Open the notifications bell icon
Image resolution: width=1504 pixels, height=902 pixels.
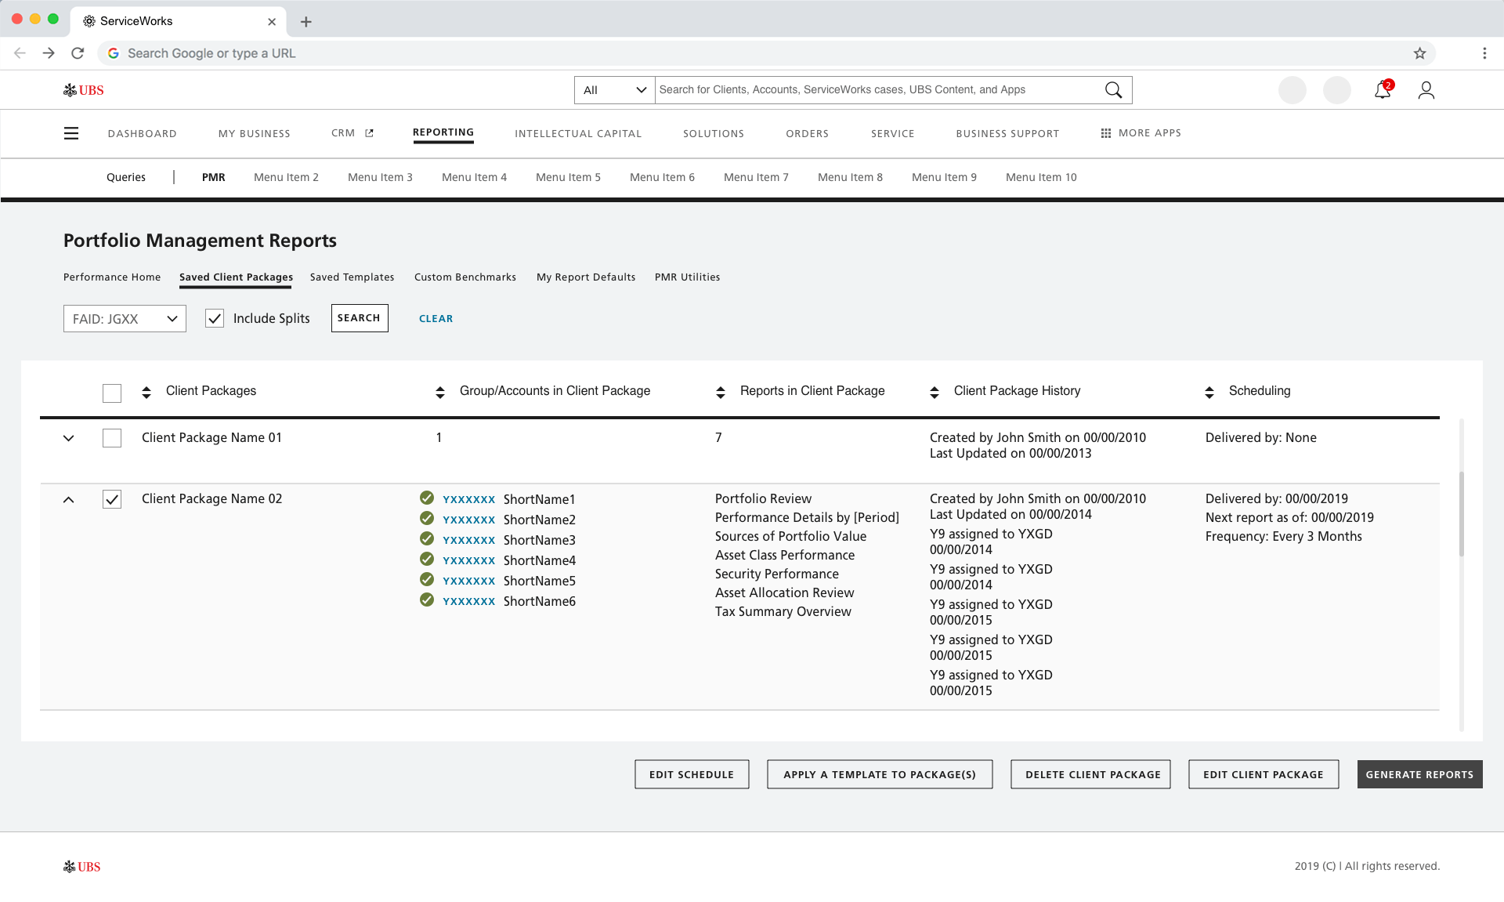pyautogui.click(x=1382, y=91)
